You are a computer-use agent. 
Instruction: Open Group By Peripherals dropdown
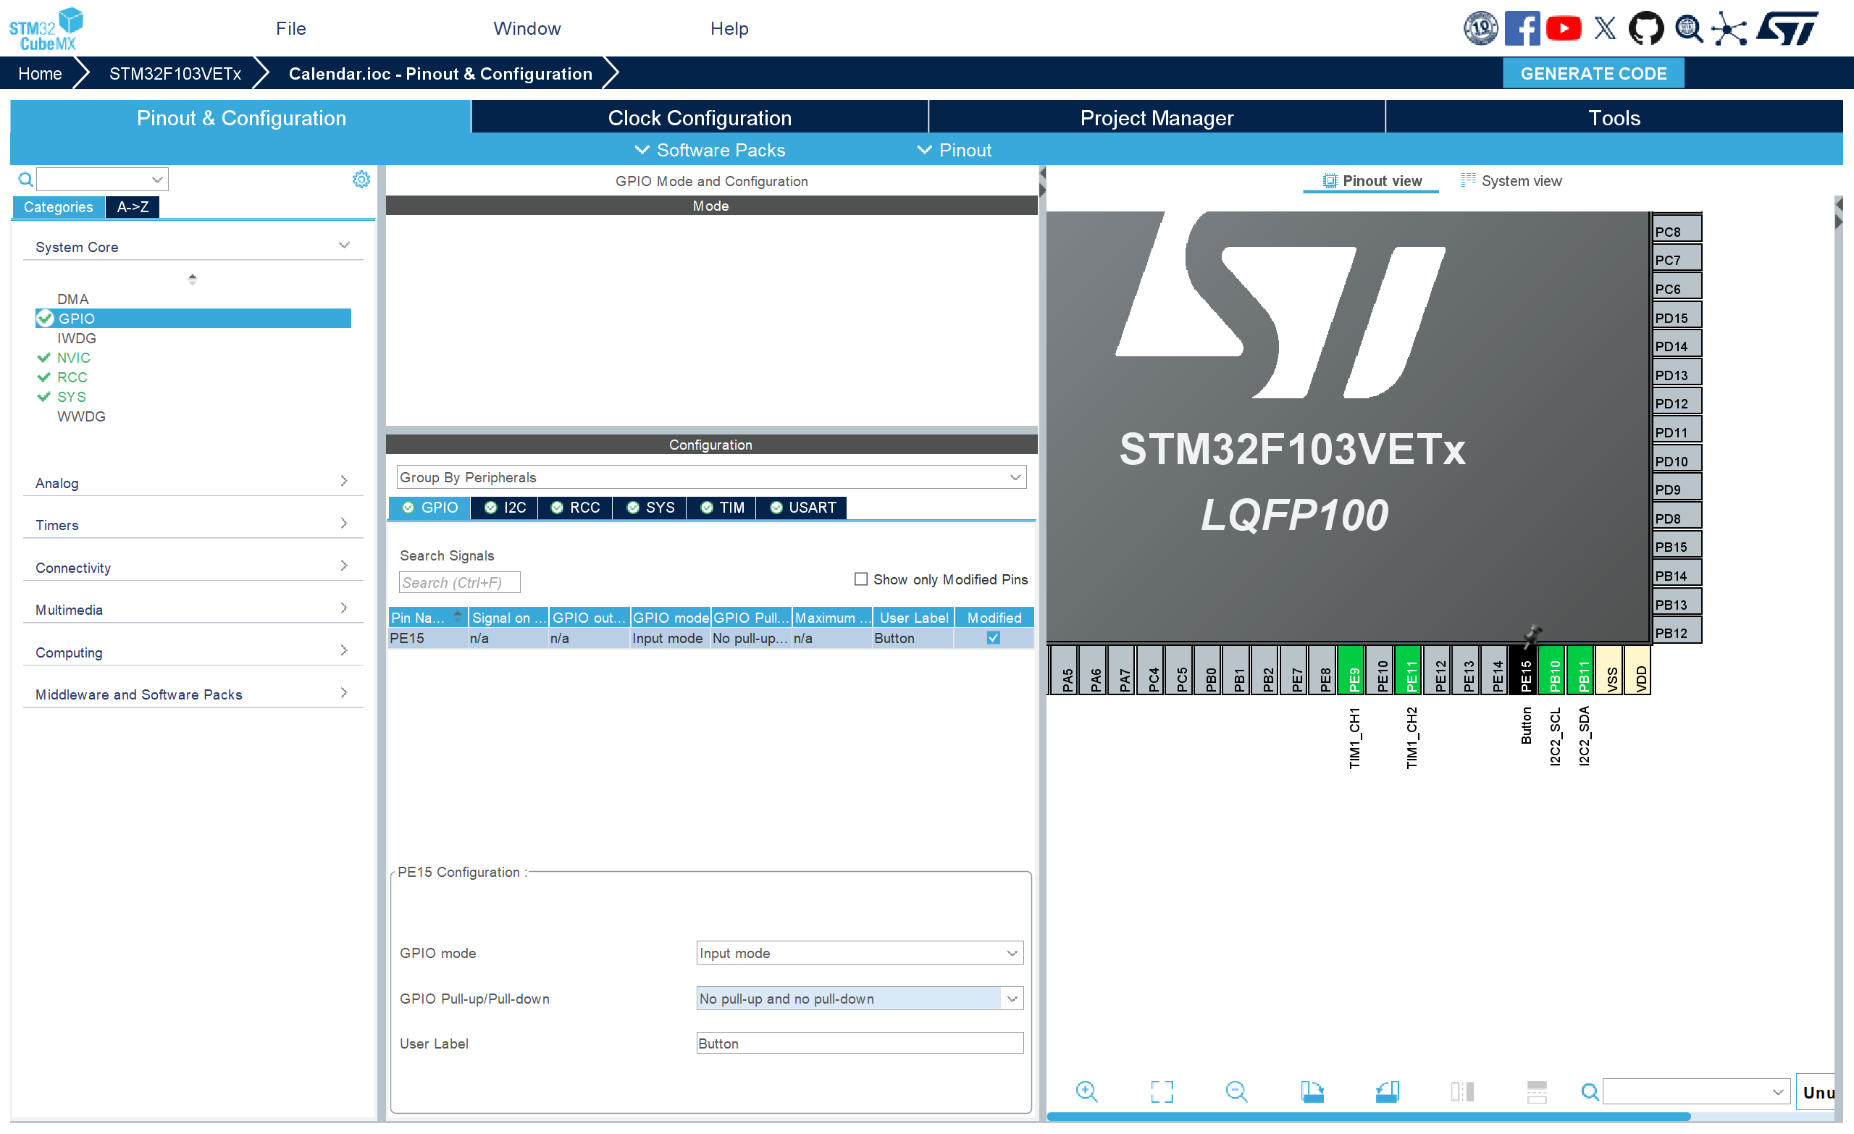(x=711, y=477)
